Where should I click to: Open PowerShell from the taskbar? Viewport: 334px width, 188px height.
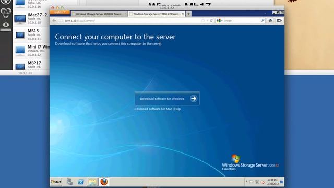coord(81,182)
